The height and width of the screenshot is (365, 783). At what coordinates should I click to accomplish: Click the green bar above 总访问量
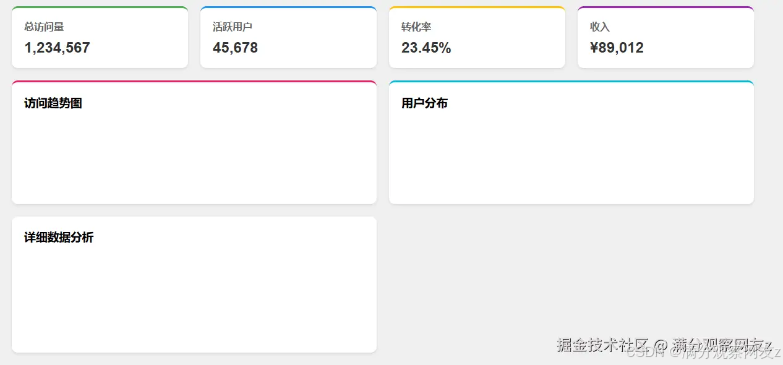point(99,7)
